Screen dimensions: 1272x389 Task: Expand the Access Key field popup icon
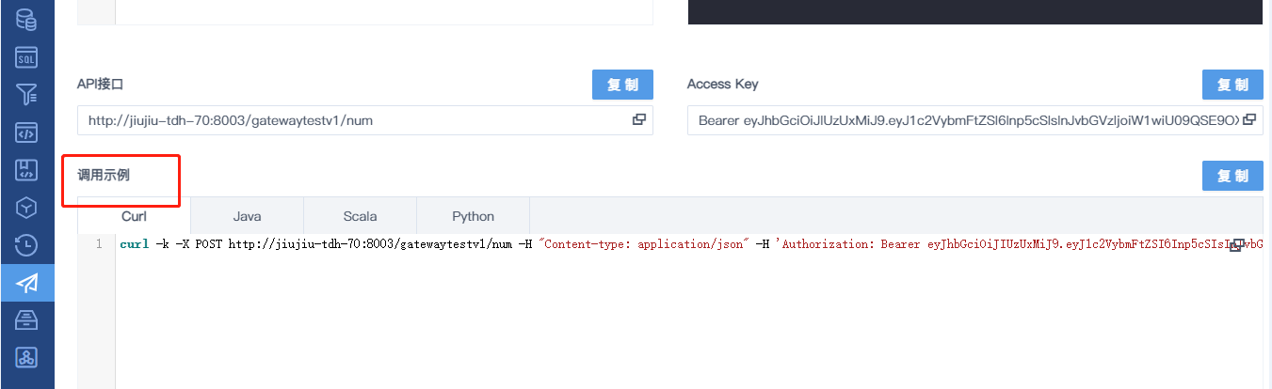[x=1249, y=120]
